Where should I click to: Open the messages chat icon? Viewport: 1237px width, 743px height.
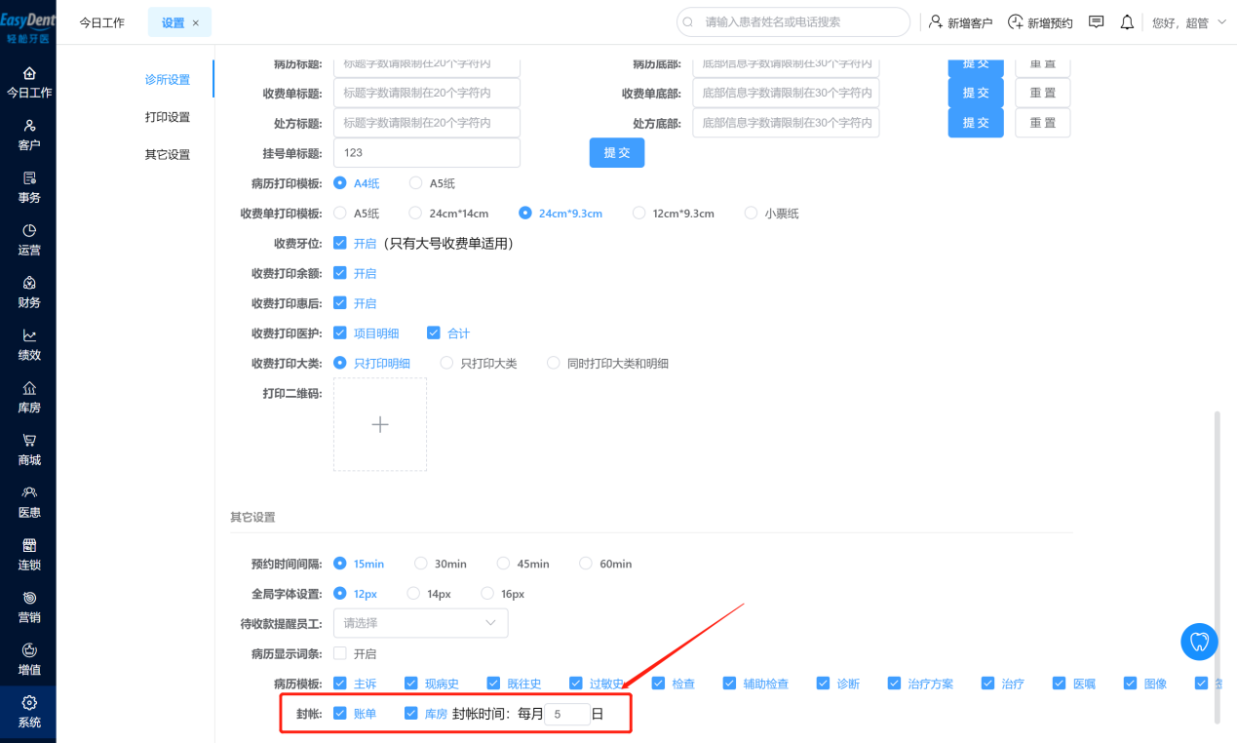click(1096, 21)
